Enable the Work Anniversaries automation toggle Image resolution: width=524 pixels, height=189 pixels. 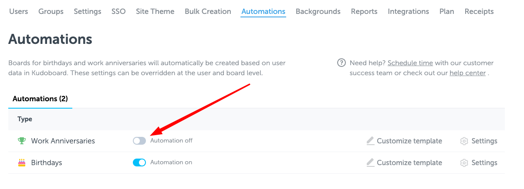point(139,141)
